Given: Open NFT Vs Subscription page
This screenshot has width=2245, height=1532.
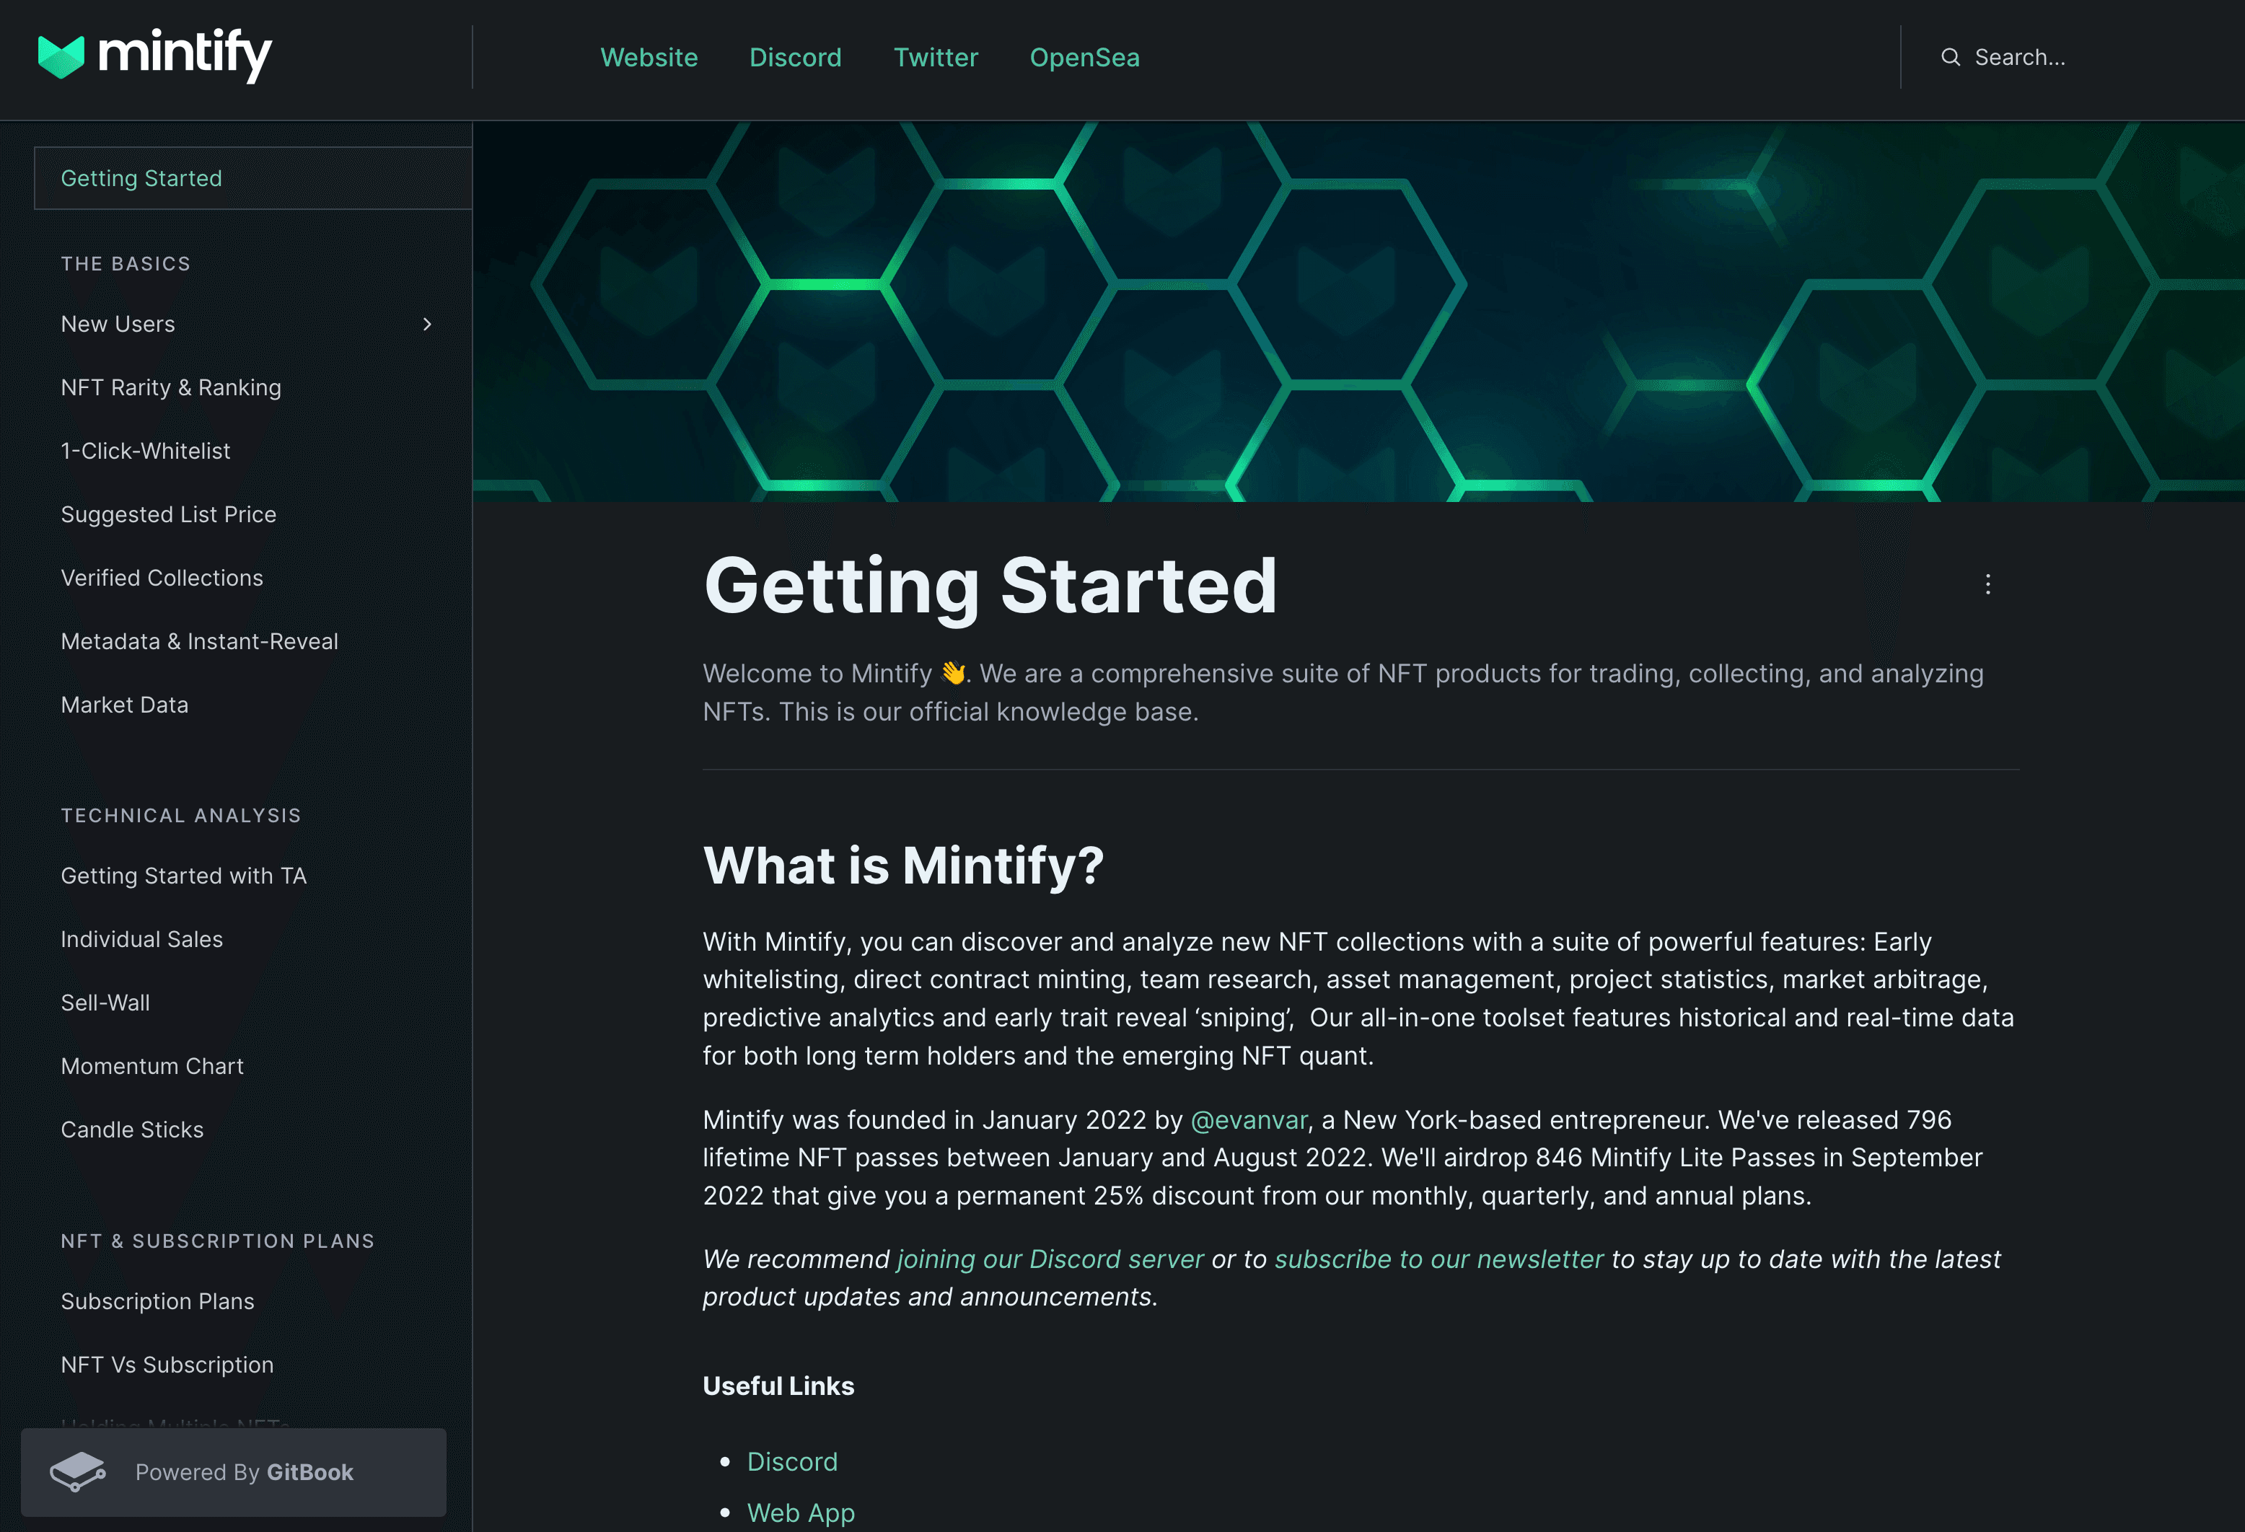Looking at the screenshot, I should click(167, 1365).
